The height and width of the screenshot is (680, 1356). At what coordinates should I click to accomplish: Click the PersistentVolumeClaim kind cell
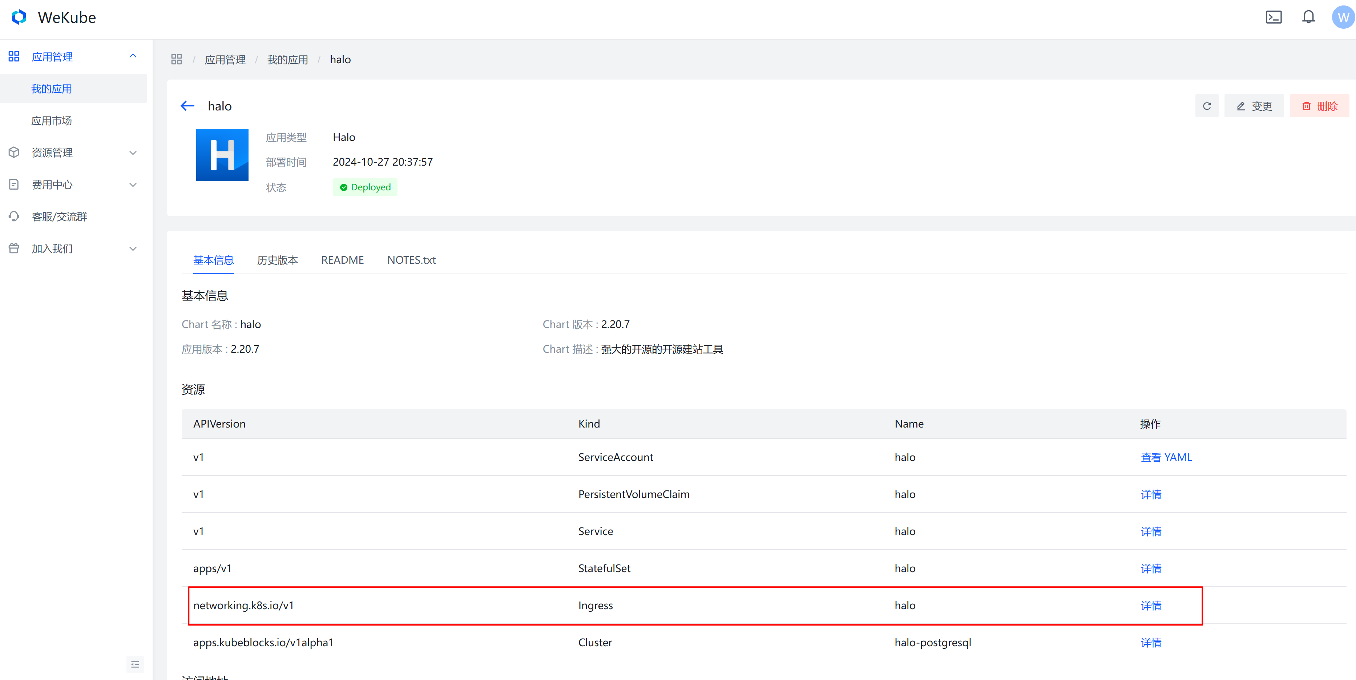[634, 494]
